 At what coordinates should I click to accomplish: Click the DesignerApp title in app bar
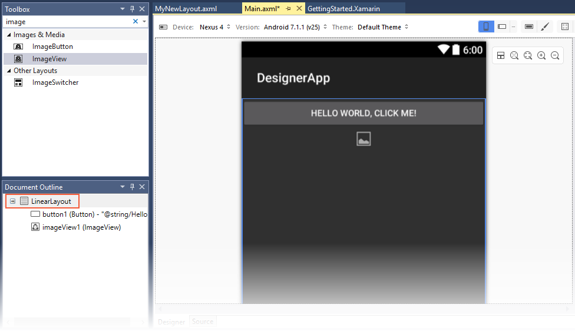[293, 78]
